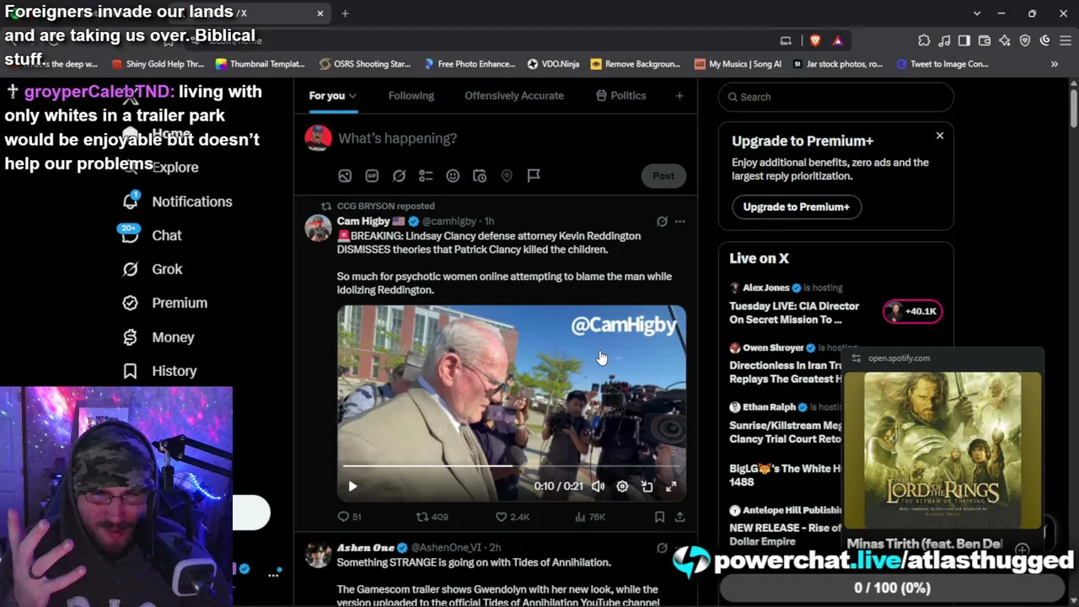Bookmark Cam Higby's post
The width and height of the screenshot is (1079, 607).
point(659,517)
